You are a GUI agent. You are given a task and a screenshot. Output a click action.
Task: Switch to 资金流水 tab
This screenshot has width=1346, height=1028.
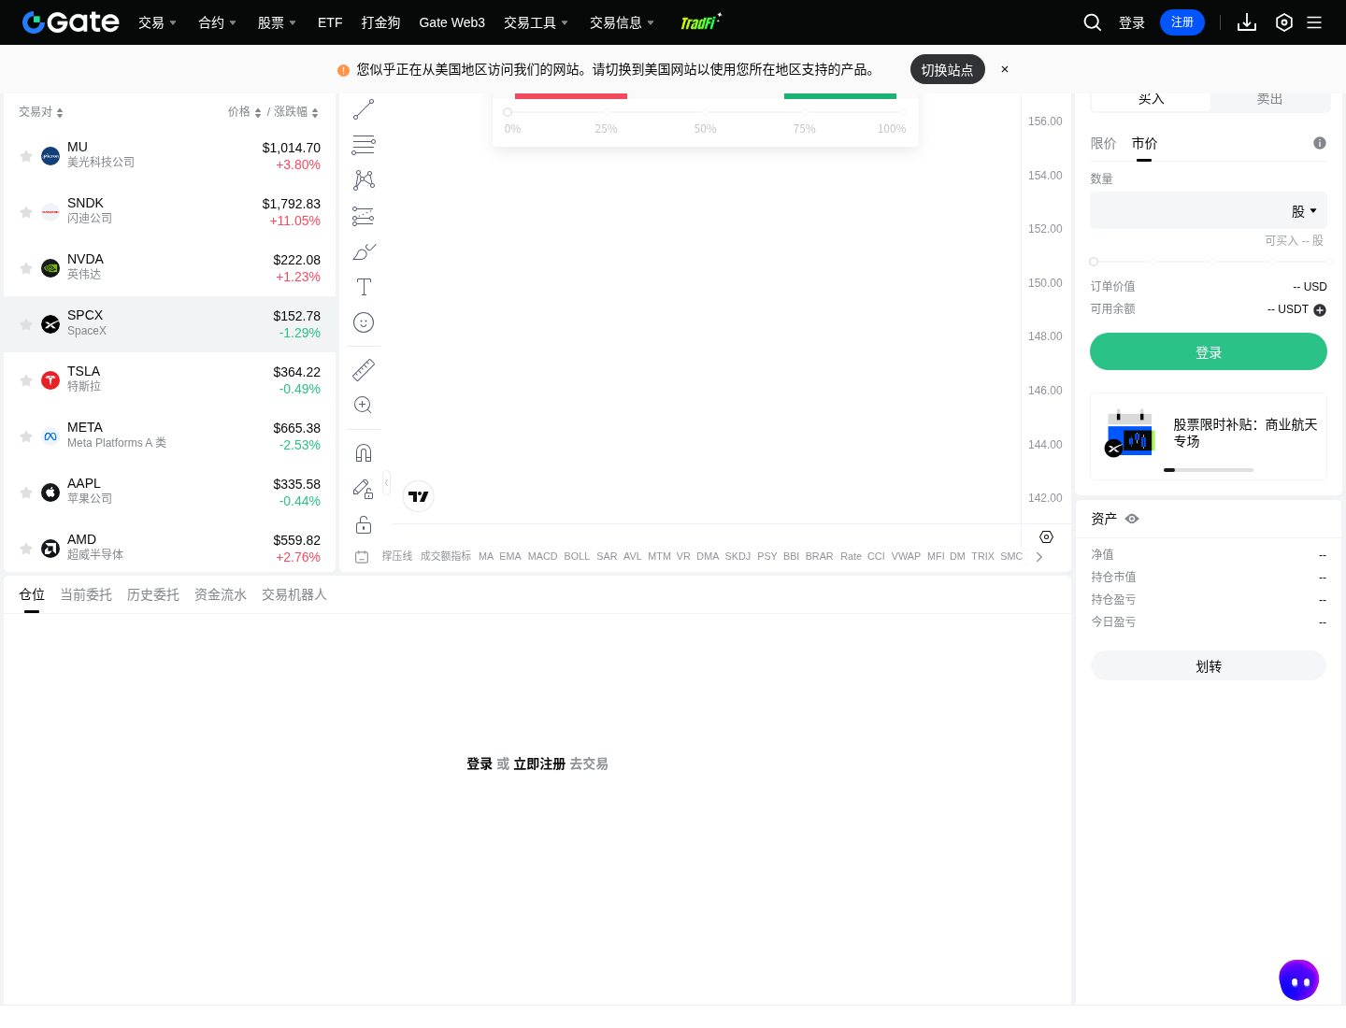(x=221, y=594)
